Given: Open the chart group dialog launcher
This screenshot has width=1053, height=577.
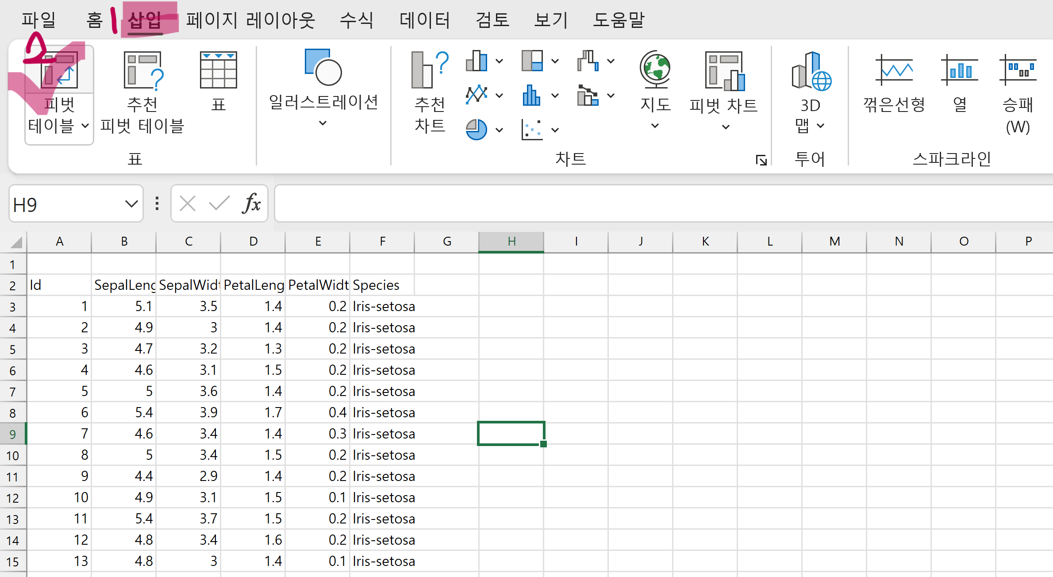Looking at the screenshot, I should (x=761, y=160).
